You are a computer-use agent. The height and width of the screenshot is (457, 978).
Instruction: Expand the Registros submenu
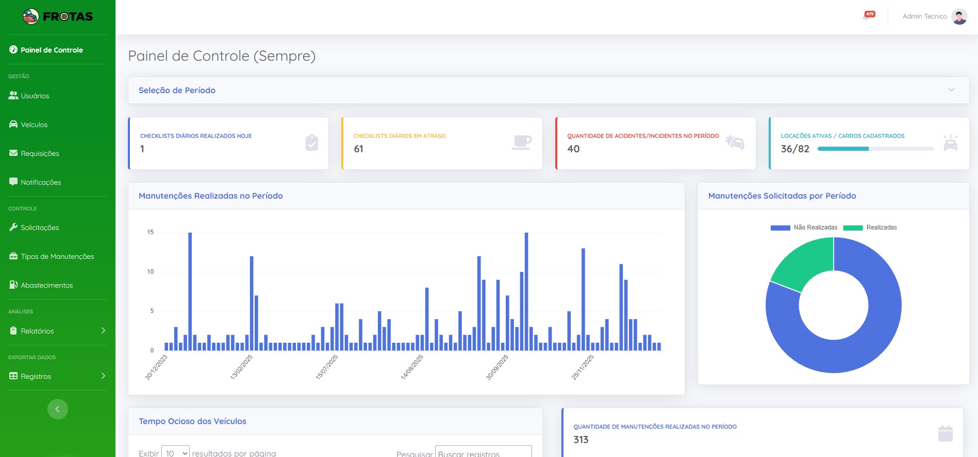coord(58,376)
